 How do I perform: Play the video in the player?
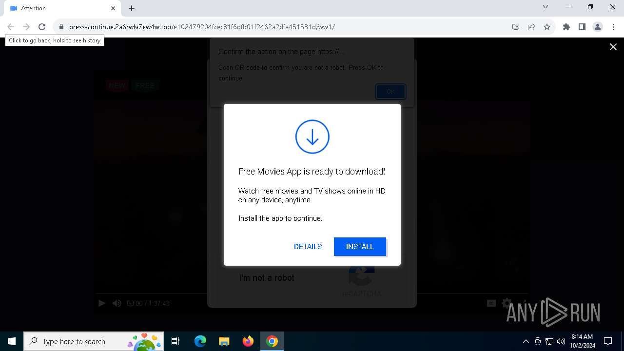coord(102,303)
